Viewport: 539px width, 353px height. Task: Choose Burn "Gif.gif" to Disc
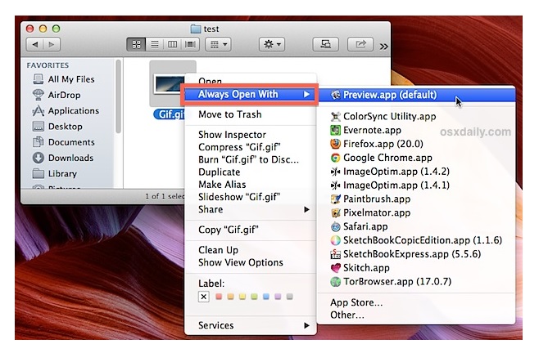251,159
